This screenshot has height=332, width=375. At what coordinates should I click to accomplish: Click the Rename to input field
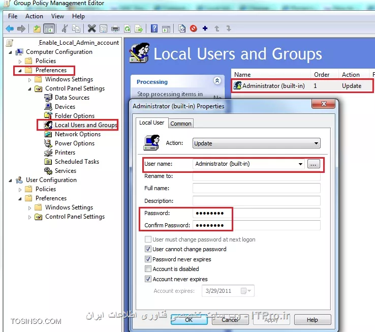[257, 176]
